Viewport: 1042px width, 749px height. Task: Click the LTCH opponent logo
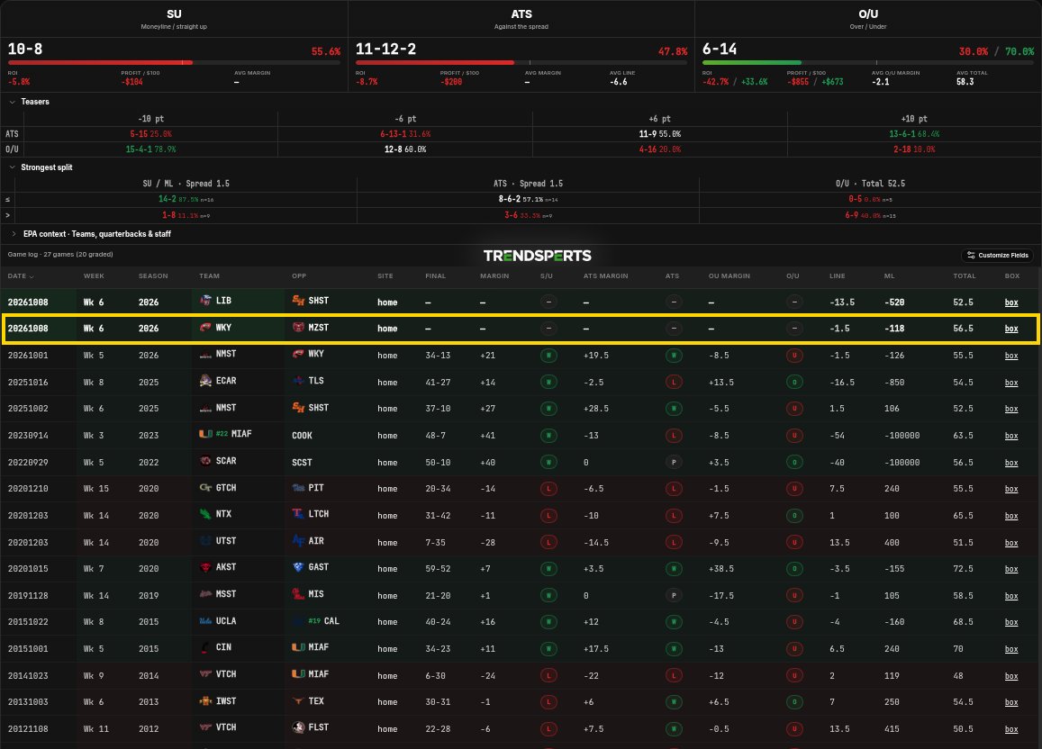click(298, 514)
